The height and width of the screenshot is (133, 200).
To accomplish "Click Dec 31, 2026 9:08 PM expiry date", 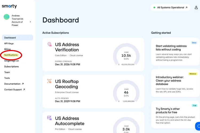I will tap(68, 64).
